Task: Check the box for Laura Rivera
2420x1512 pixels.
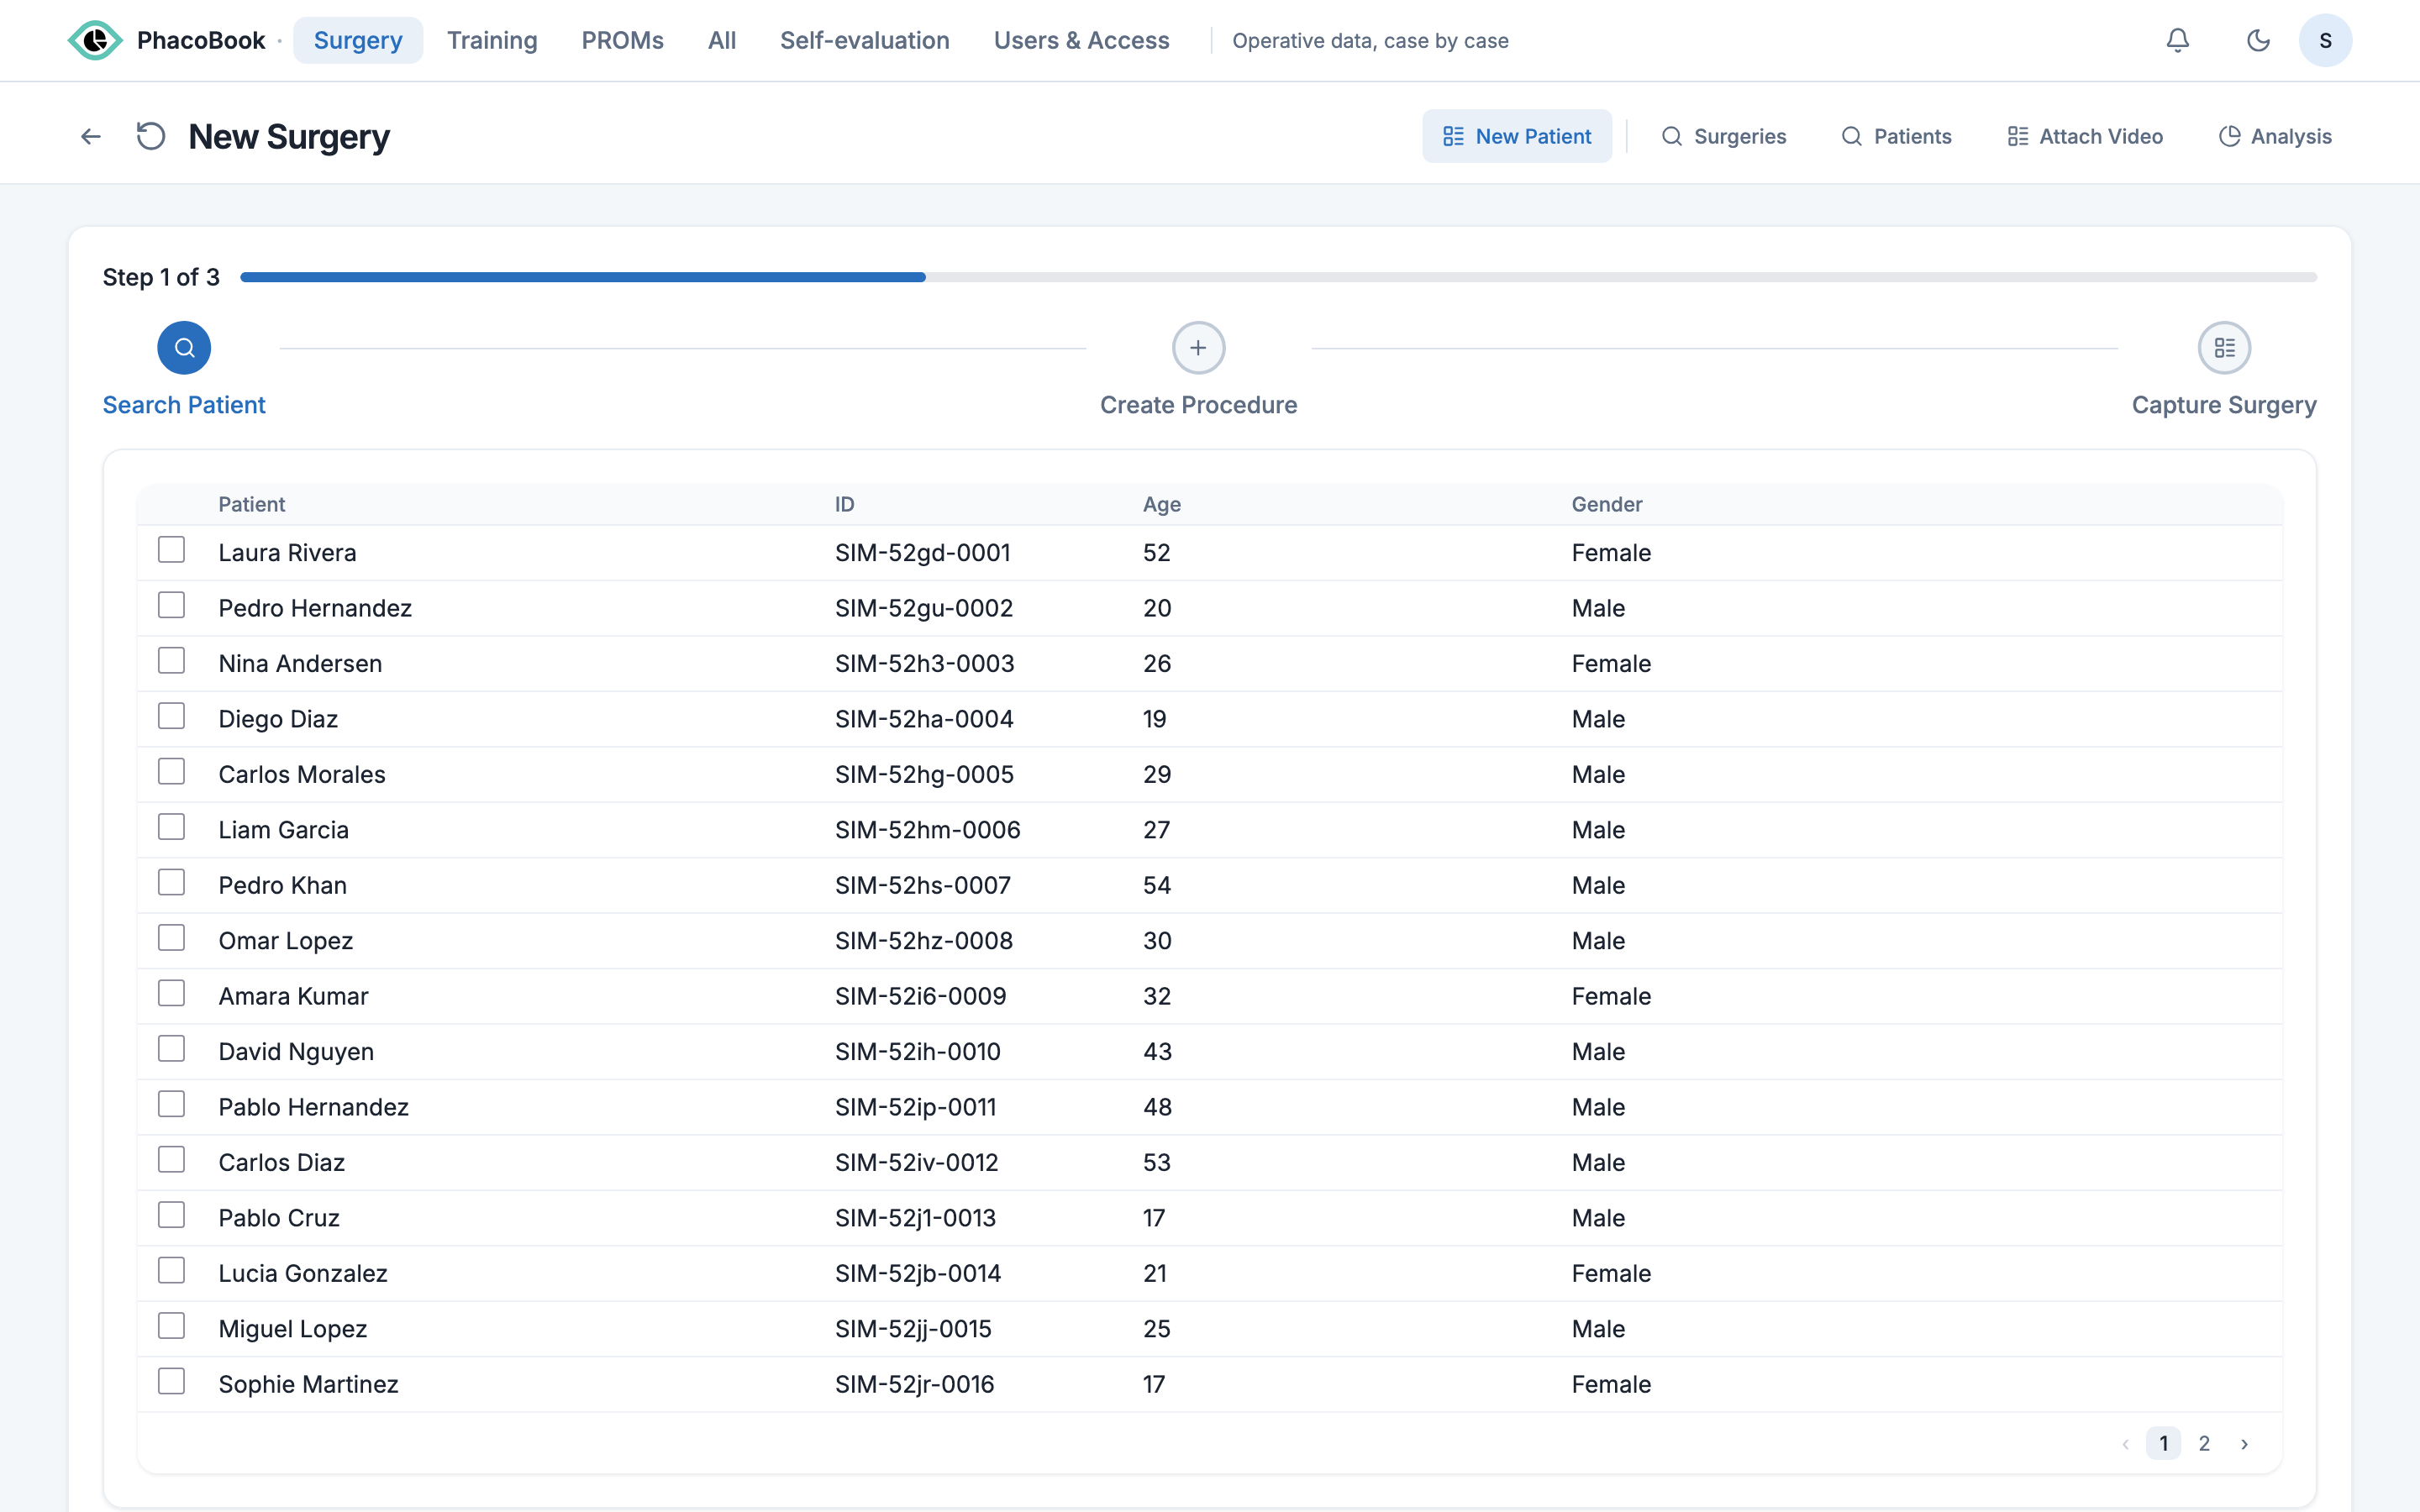Action: click(172, 550)
